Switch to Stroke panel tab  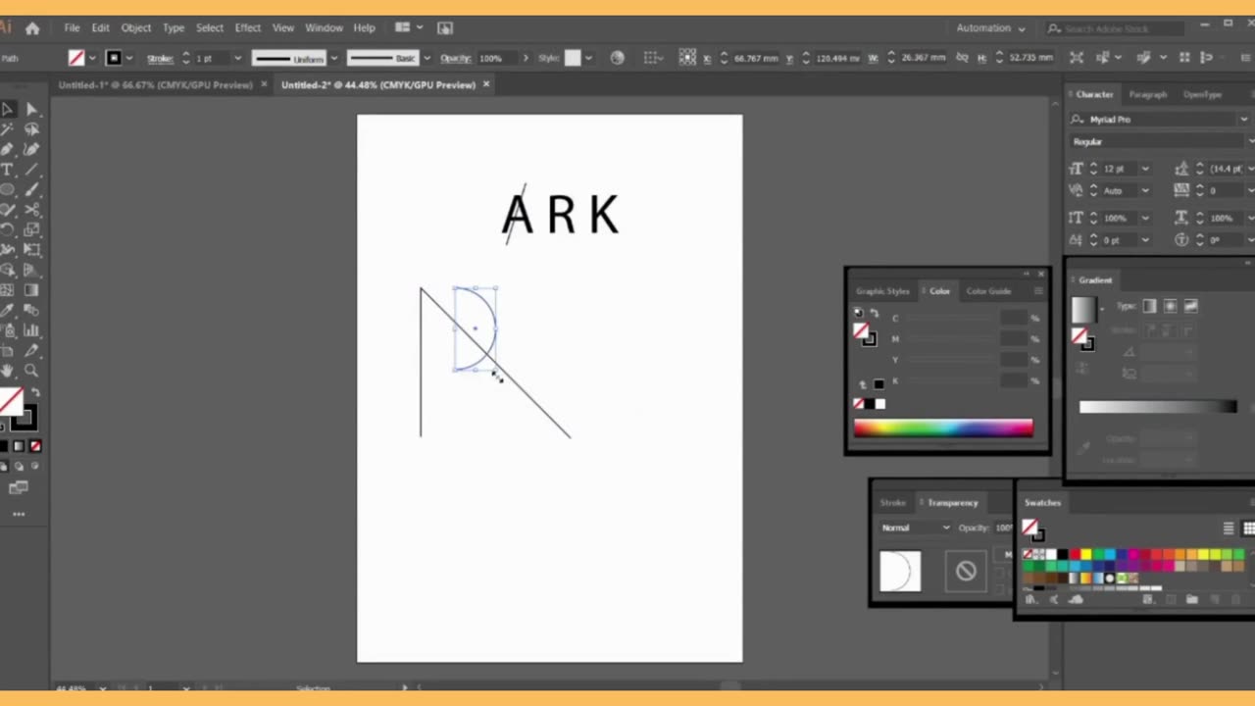pos(892,503)
